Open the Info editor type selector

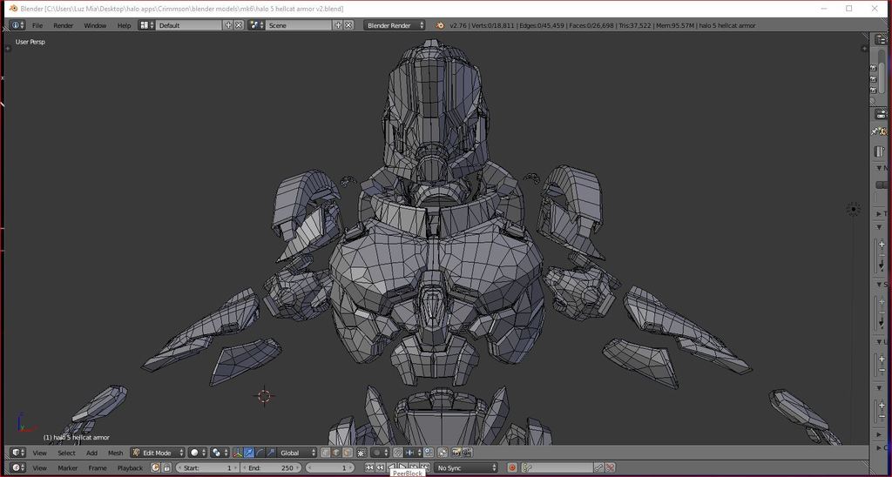[17, 25]
